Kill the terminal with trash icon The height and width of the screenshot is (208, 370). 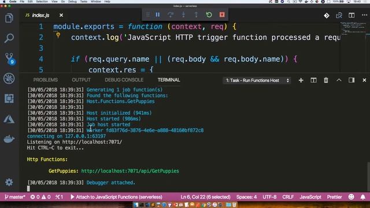326,80
